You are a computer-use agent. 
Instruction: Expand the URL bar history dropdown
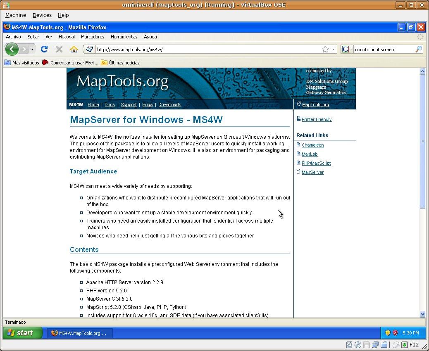pyautogui.click(x=334, y=49)
